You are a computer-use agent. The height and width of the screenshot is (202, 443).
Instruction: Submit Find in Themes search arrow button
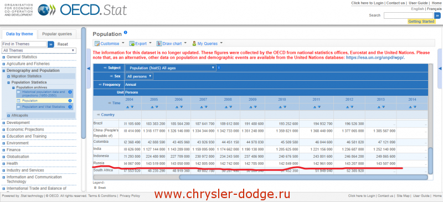point(51,44)
